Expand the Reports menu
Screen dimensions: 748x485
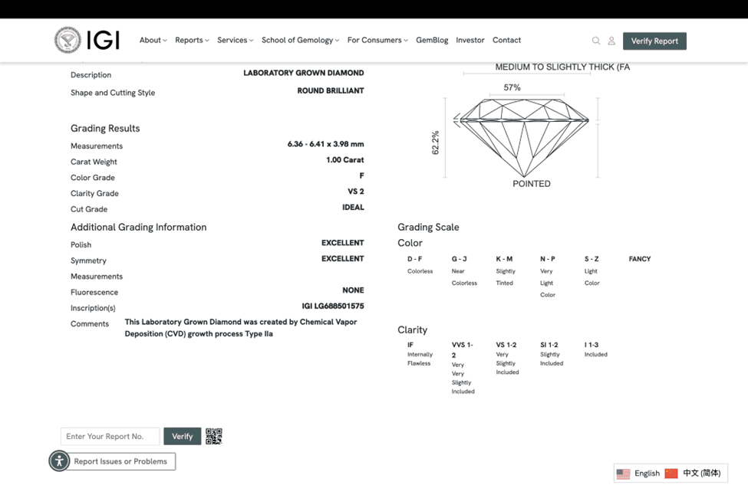[192, 40]
